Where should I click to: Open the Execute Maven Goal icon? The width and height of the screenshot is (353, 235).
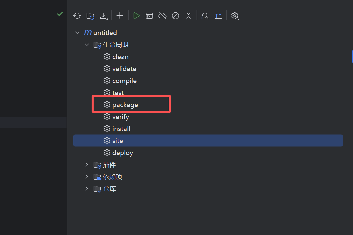coord(149,16)
